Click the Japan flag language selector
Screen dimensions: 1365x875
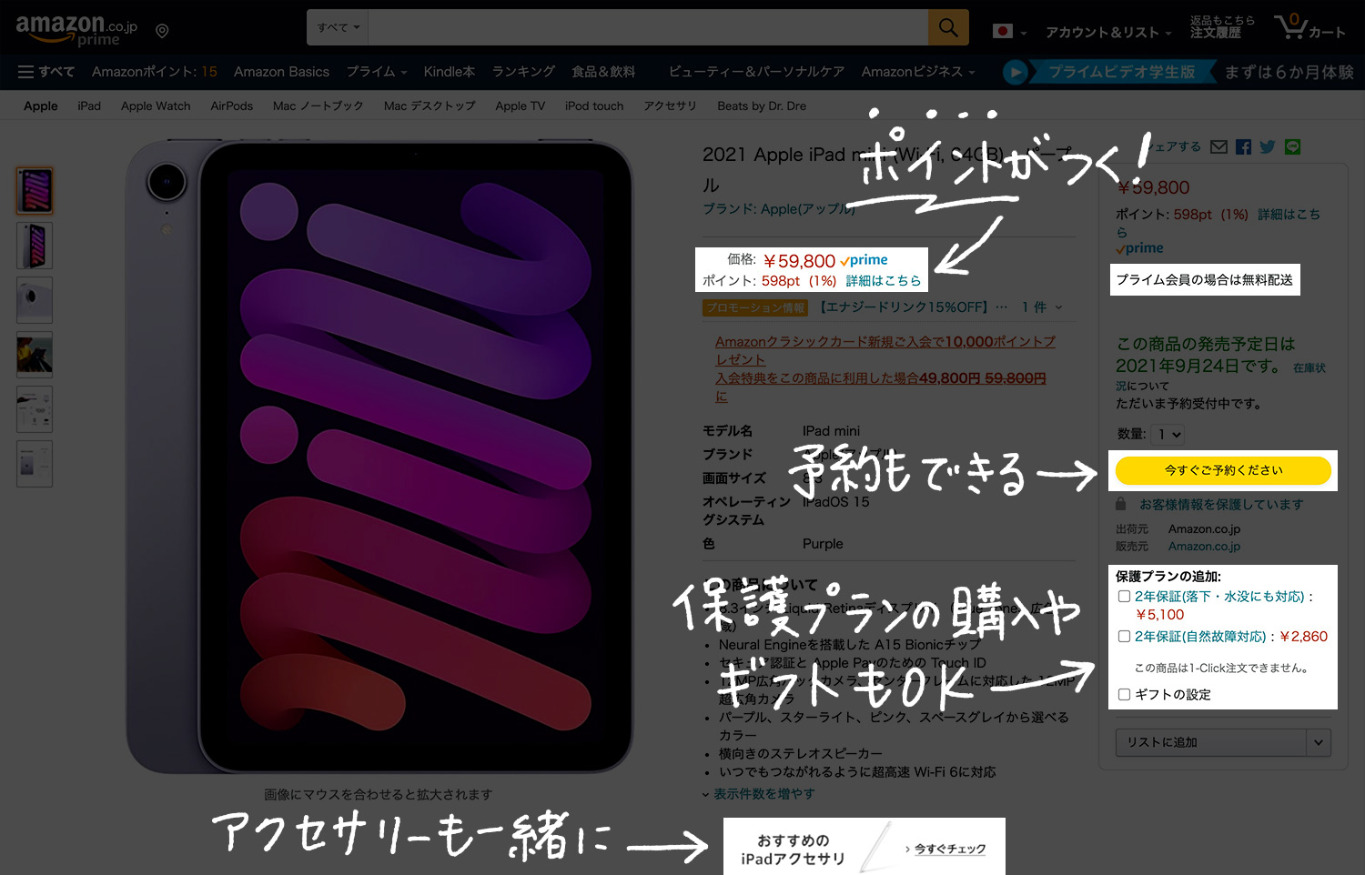[1009, 31]
